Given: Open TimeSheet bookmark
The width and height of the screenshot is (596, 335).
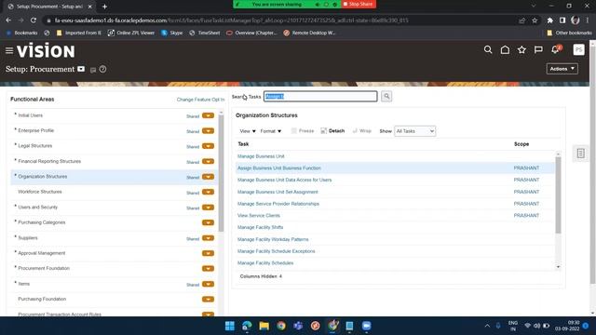Looking at the screenshot, I should tap(205, 33).
